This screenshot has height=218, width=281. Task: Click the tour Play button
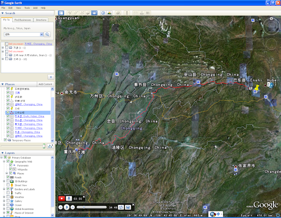click(67, 207)
